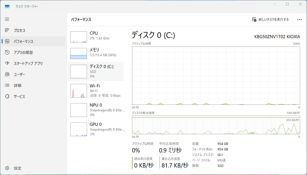Click the hamburger navigation menu icon
The width and height of the screenshot is (307, 175).
(7, 19)
